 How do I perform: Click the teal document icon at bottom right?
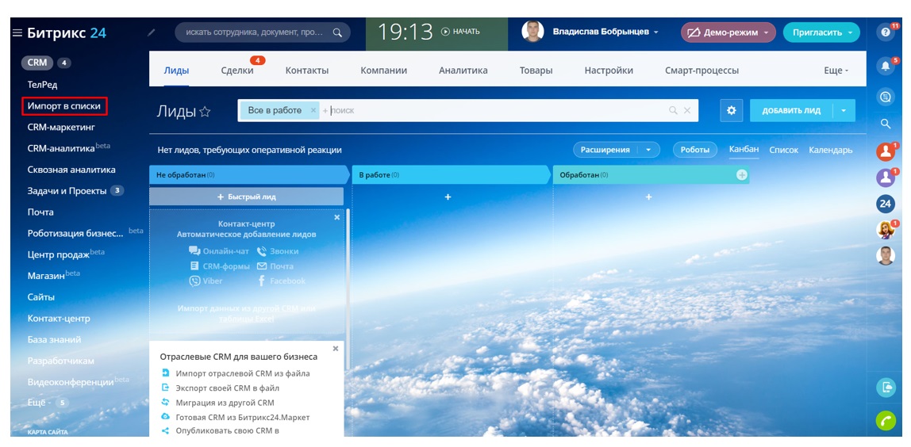(x=886, y=387)
